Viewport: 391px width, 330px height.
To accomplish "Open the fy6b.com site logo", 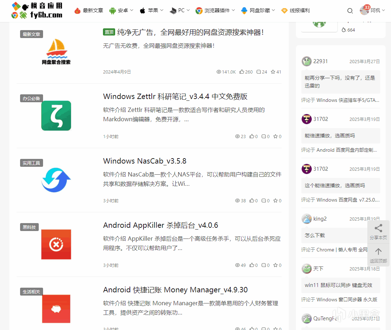I will point(37,10).
